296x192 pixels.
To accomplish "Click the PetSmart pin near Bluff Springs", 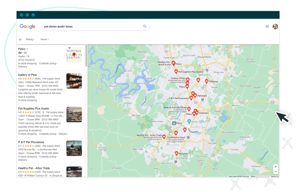I will coord(176,153).
